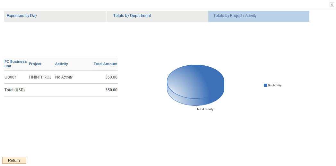Screen dimensions: 336x166
Task: Select the FININTPROJ project cell
Action: 40,77
